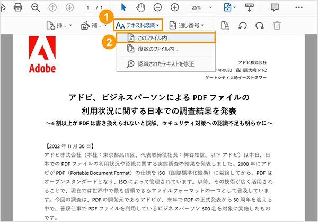This screenshot has width=318, height=222.
Task: Click the insert page icon
Action: [51, 25]
